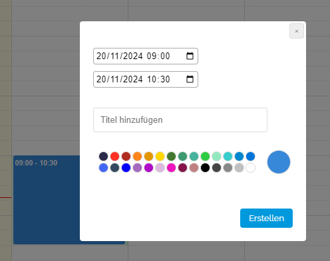Select the turquoise cyan color swatch
The image size is (330, 261).
(228, 156)
